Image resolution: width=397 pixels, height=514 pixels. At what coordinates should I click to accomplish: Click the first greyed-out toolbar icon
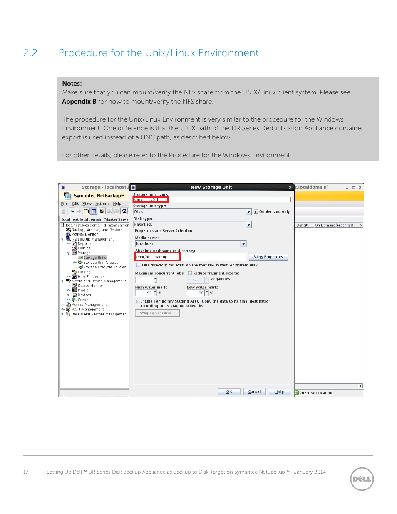coord(64,211)
